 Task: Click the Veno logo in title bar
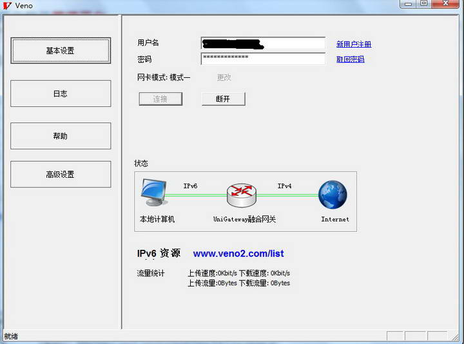pyautogui.click(x=7, y=6)
